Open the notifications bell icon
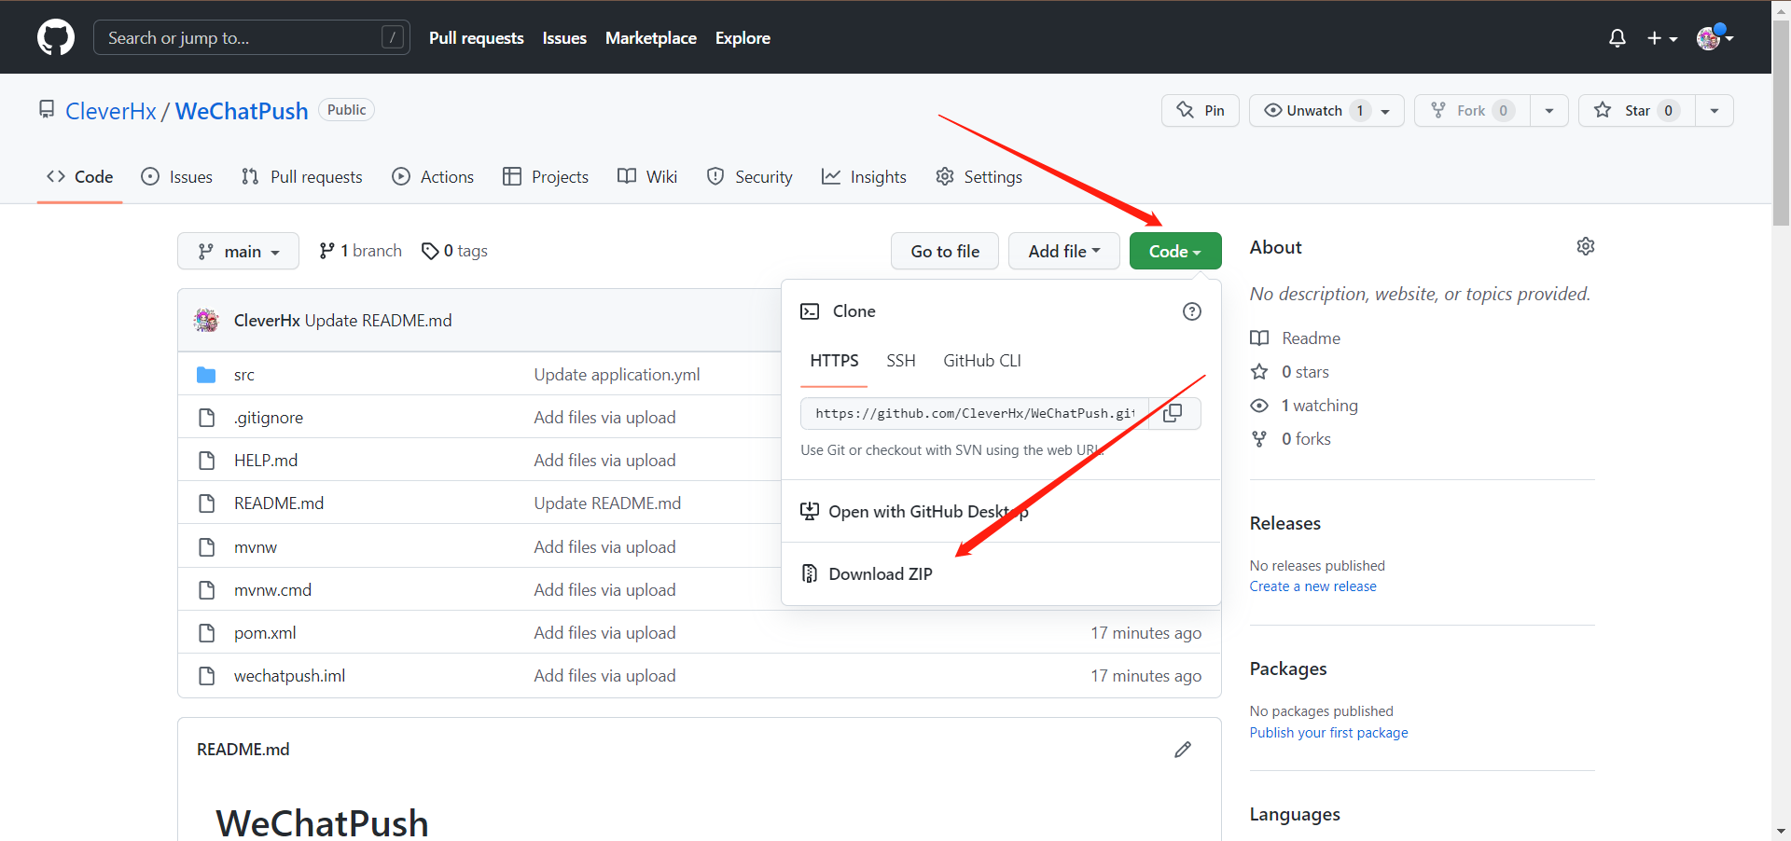 [1617, 37]
